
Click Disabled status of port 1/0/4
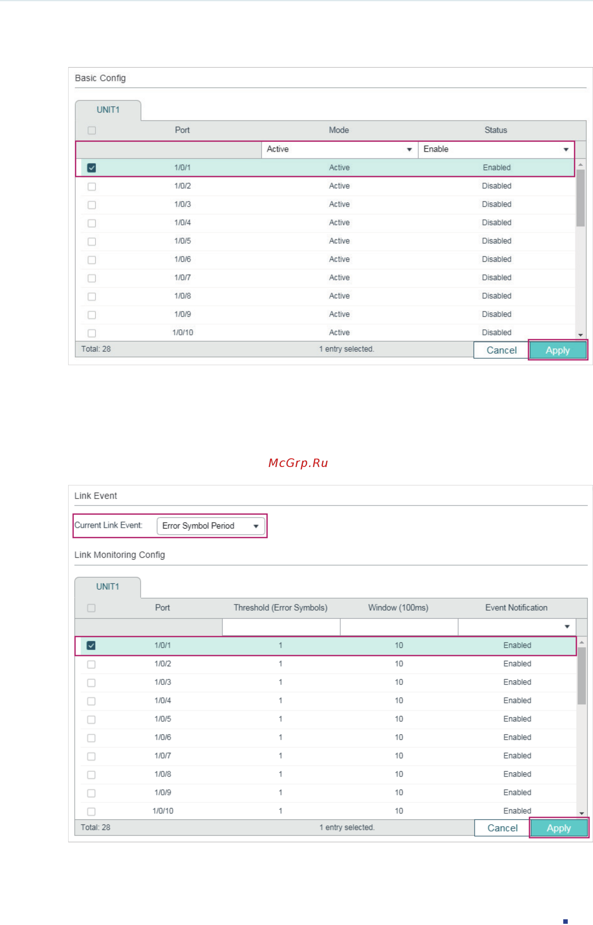496,223
